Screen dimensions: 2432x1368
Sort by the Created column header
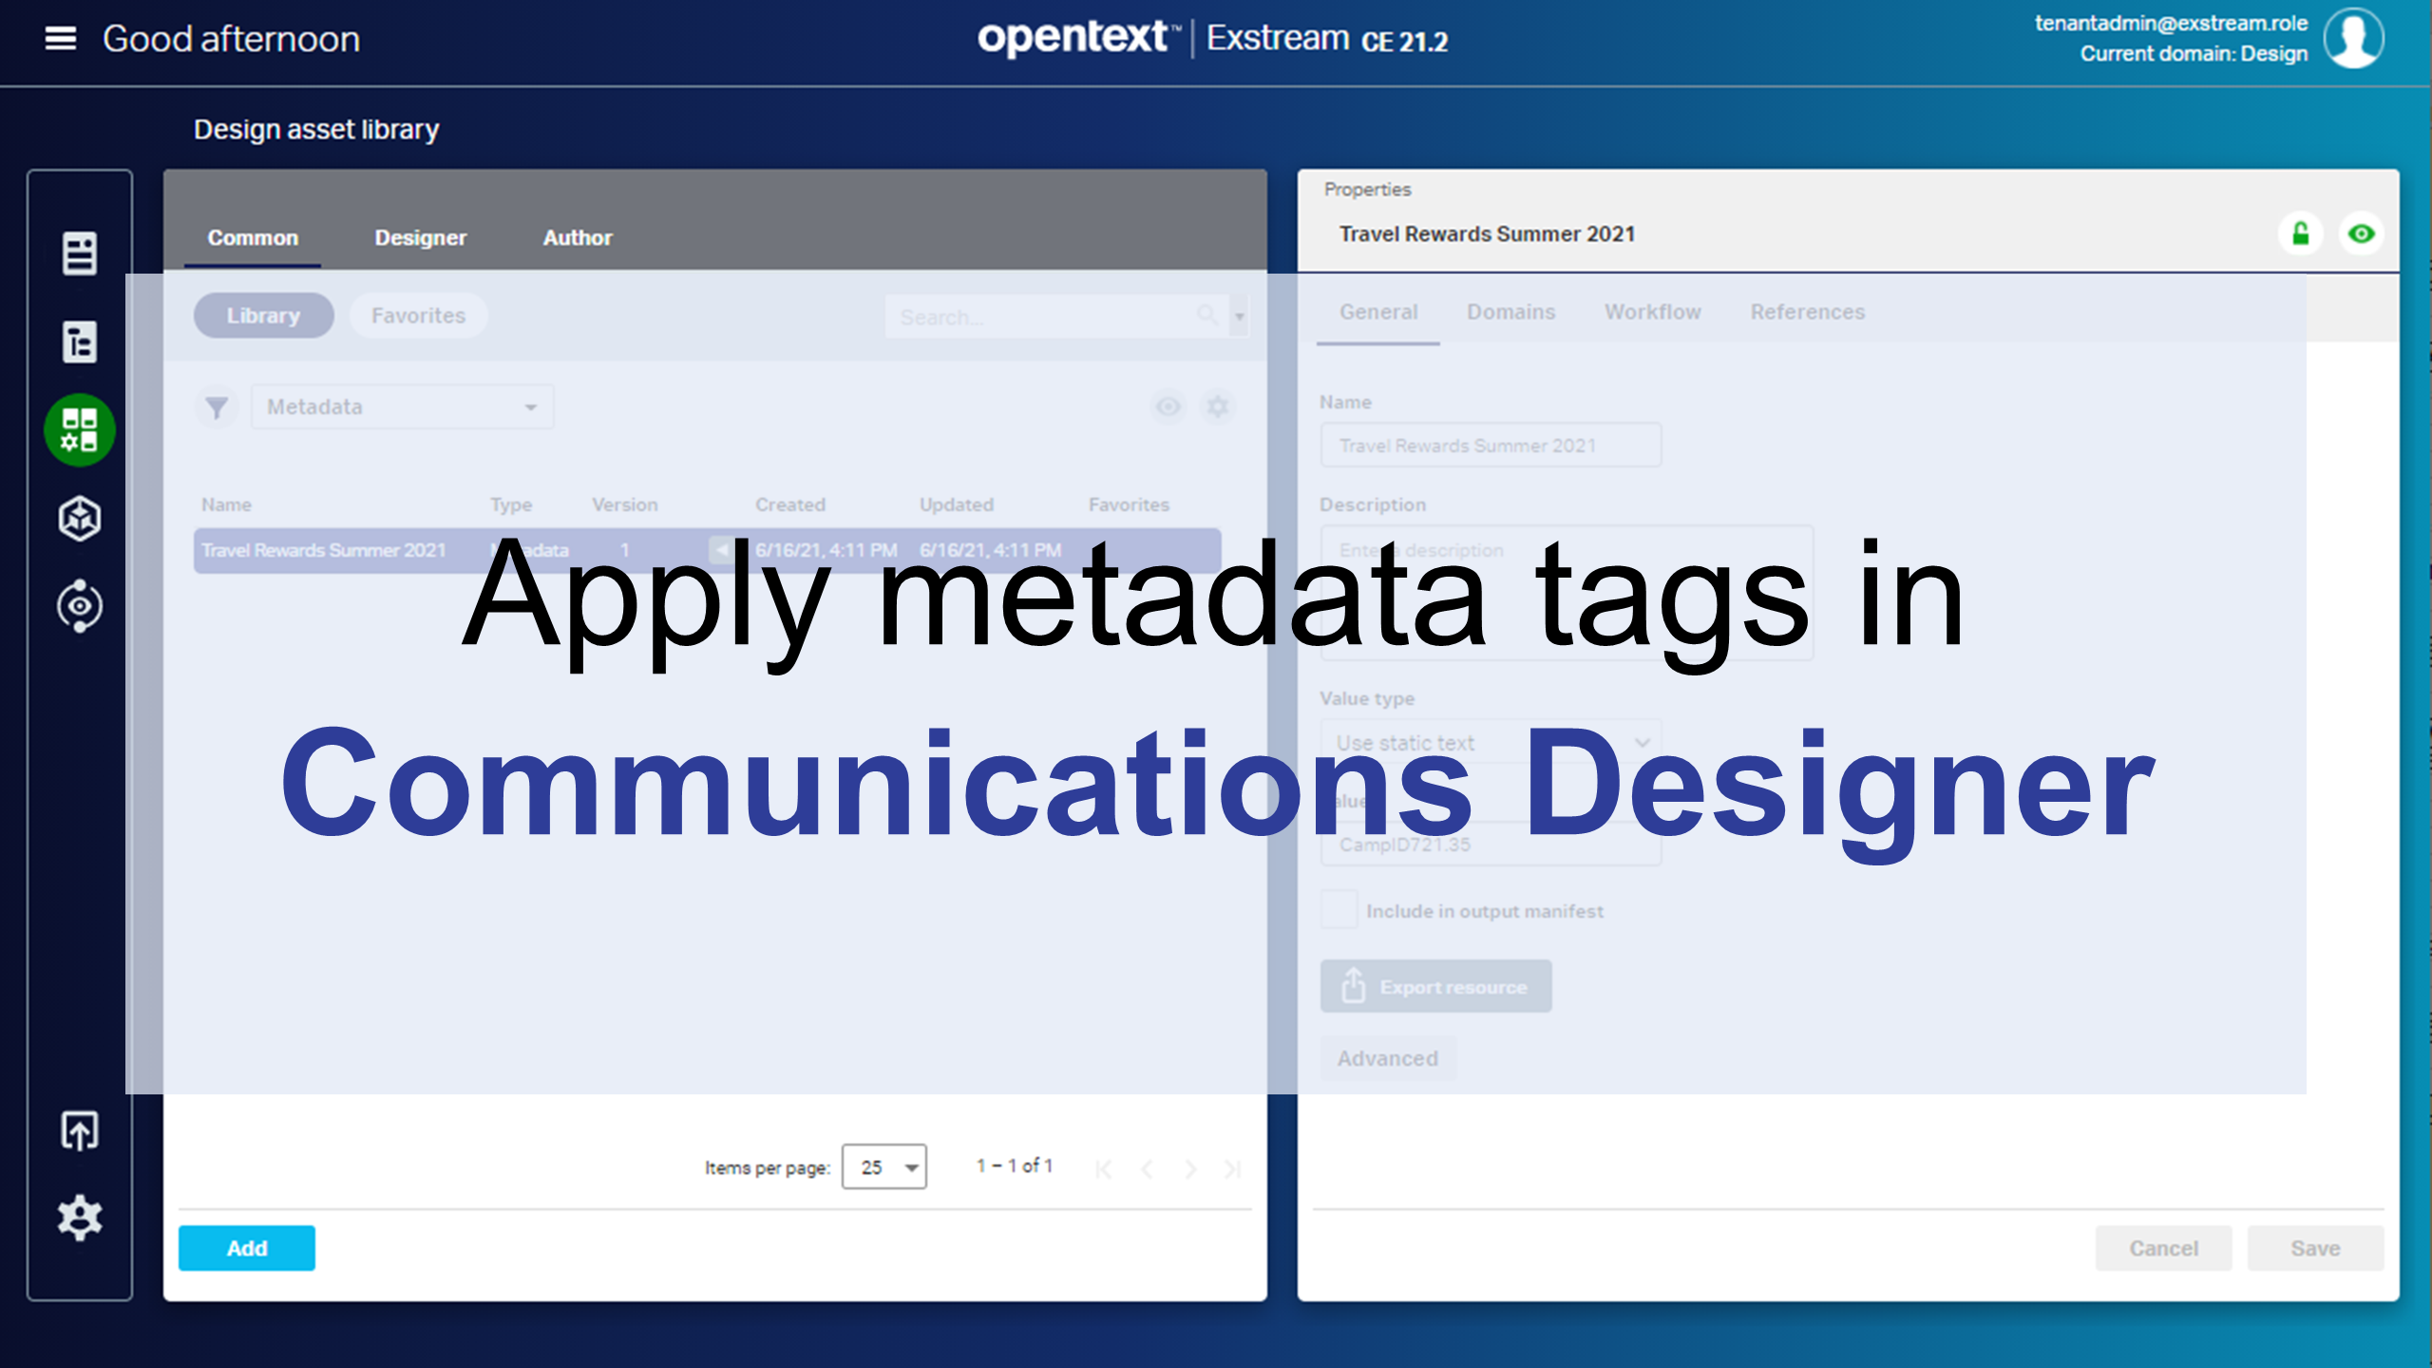point(789,504)
